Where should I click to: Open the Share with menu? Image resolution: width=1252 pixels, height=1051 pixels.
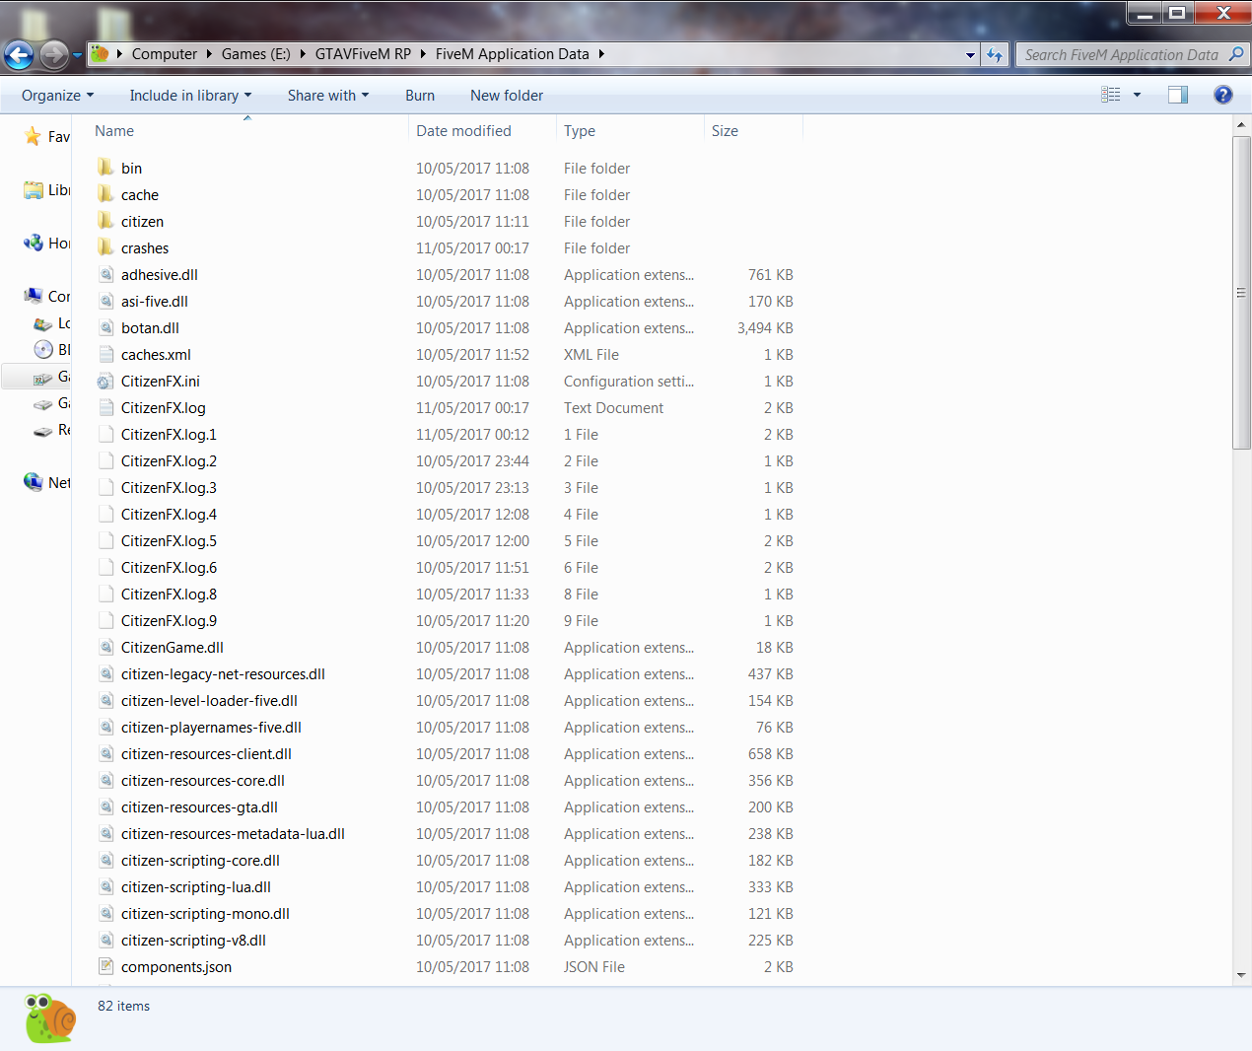(328, 96)
